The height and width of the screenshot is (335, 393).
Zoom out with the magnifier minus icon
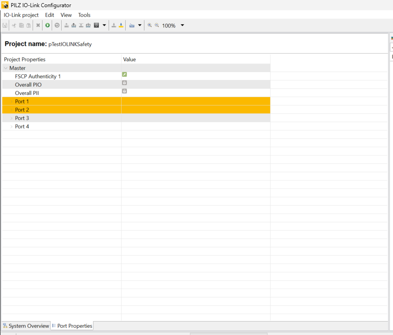coord(157,25)
